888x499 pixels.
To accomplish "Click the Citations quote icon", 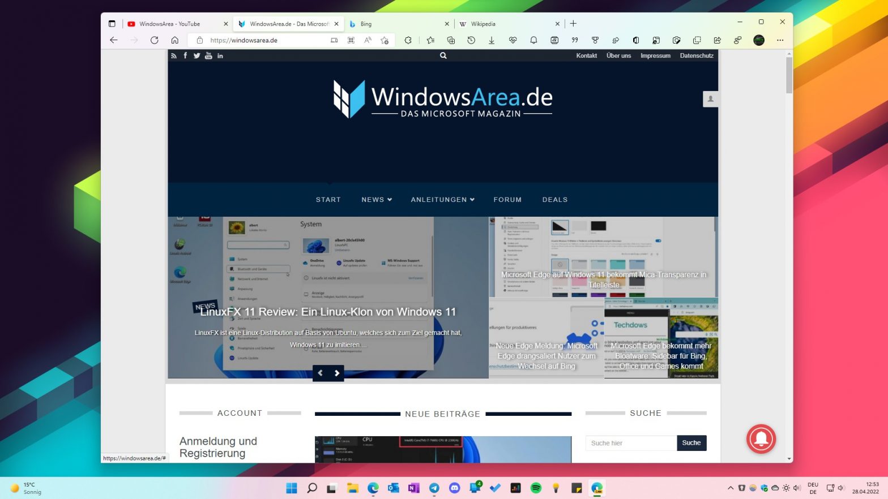I will (575, 40).
